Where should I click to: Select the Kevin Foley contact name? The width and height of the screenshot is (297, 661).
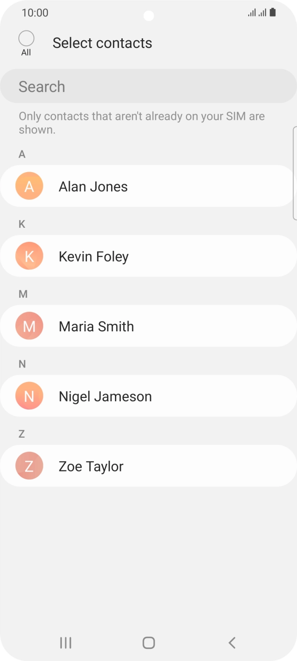[x=94, y=257]
